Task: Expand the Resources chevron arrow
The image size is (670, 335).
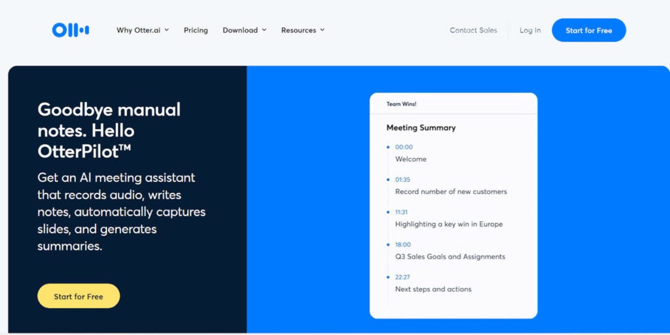Action: click(322, 30)
